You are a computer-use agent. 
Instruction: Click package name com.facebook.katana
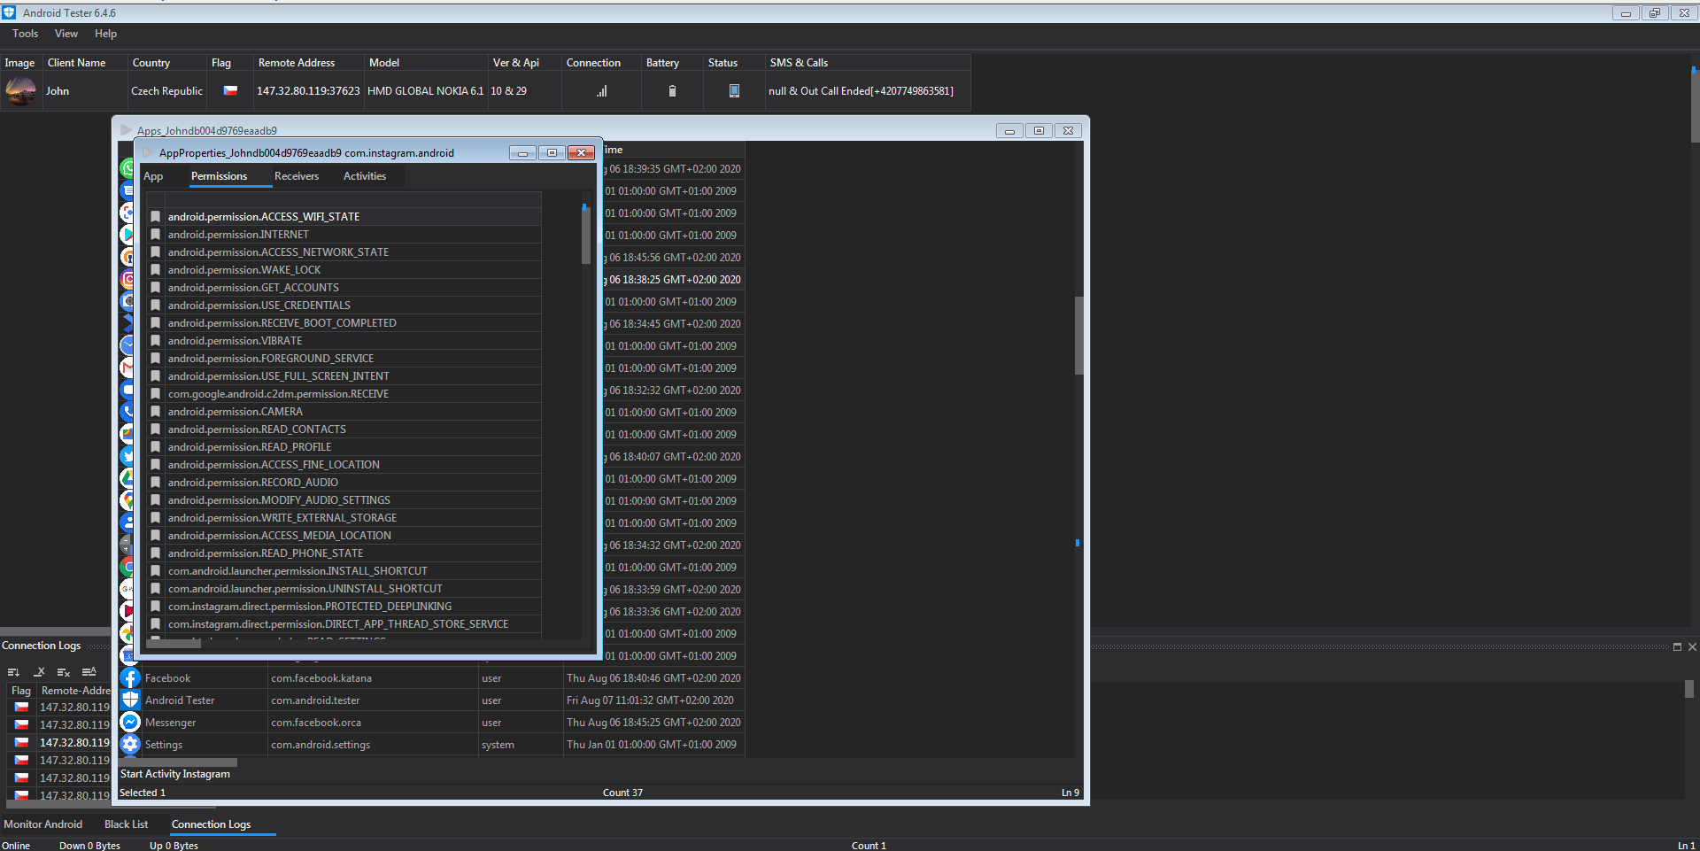pyautogui.click(x=321, y=678)
